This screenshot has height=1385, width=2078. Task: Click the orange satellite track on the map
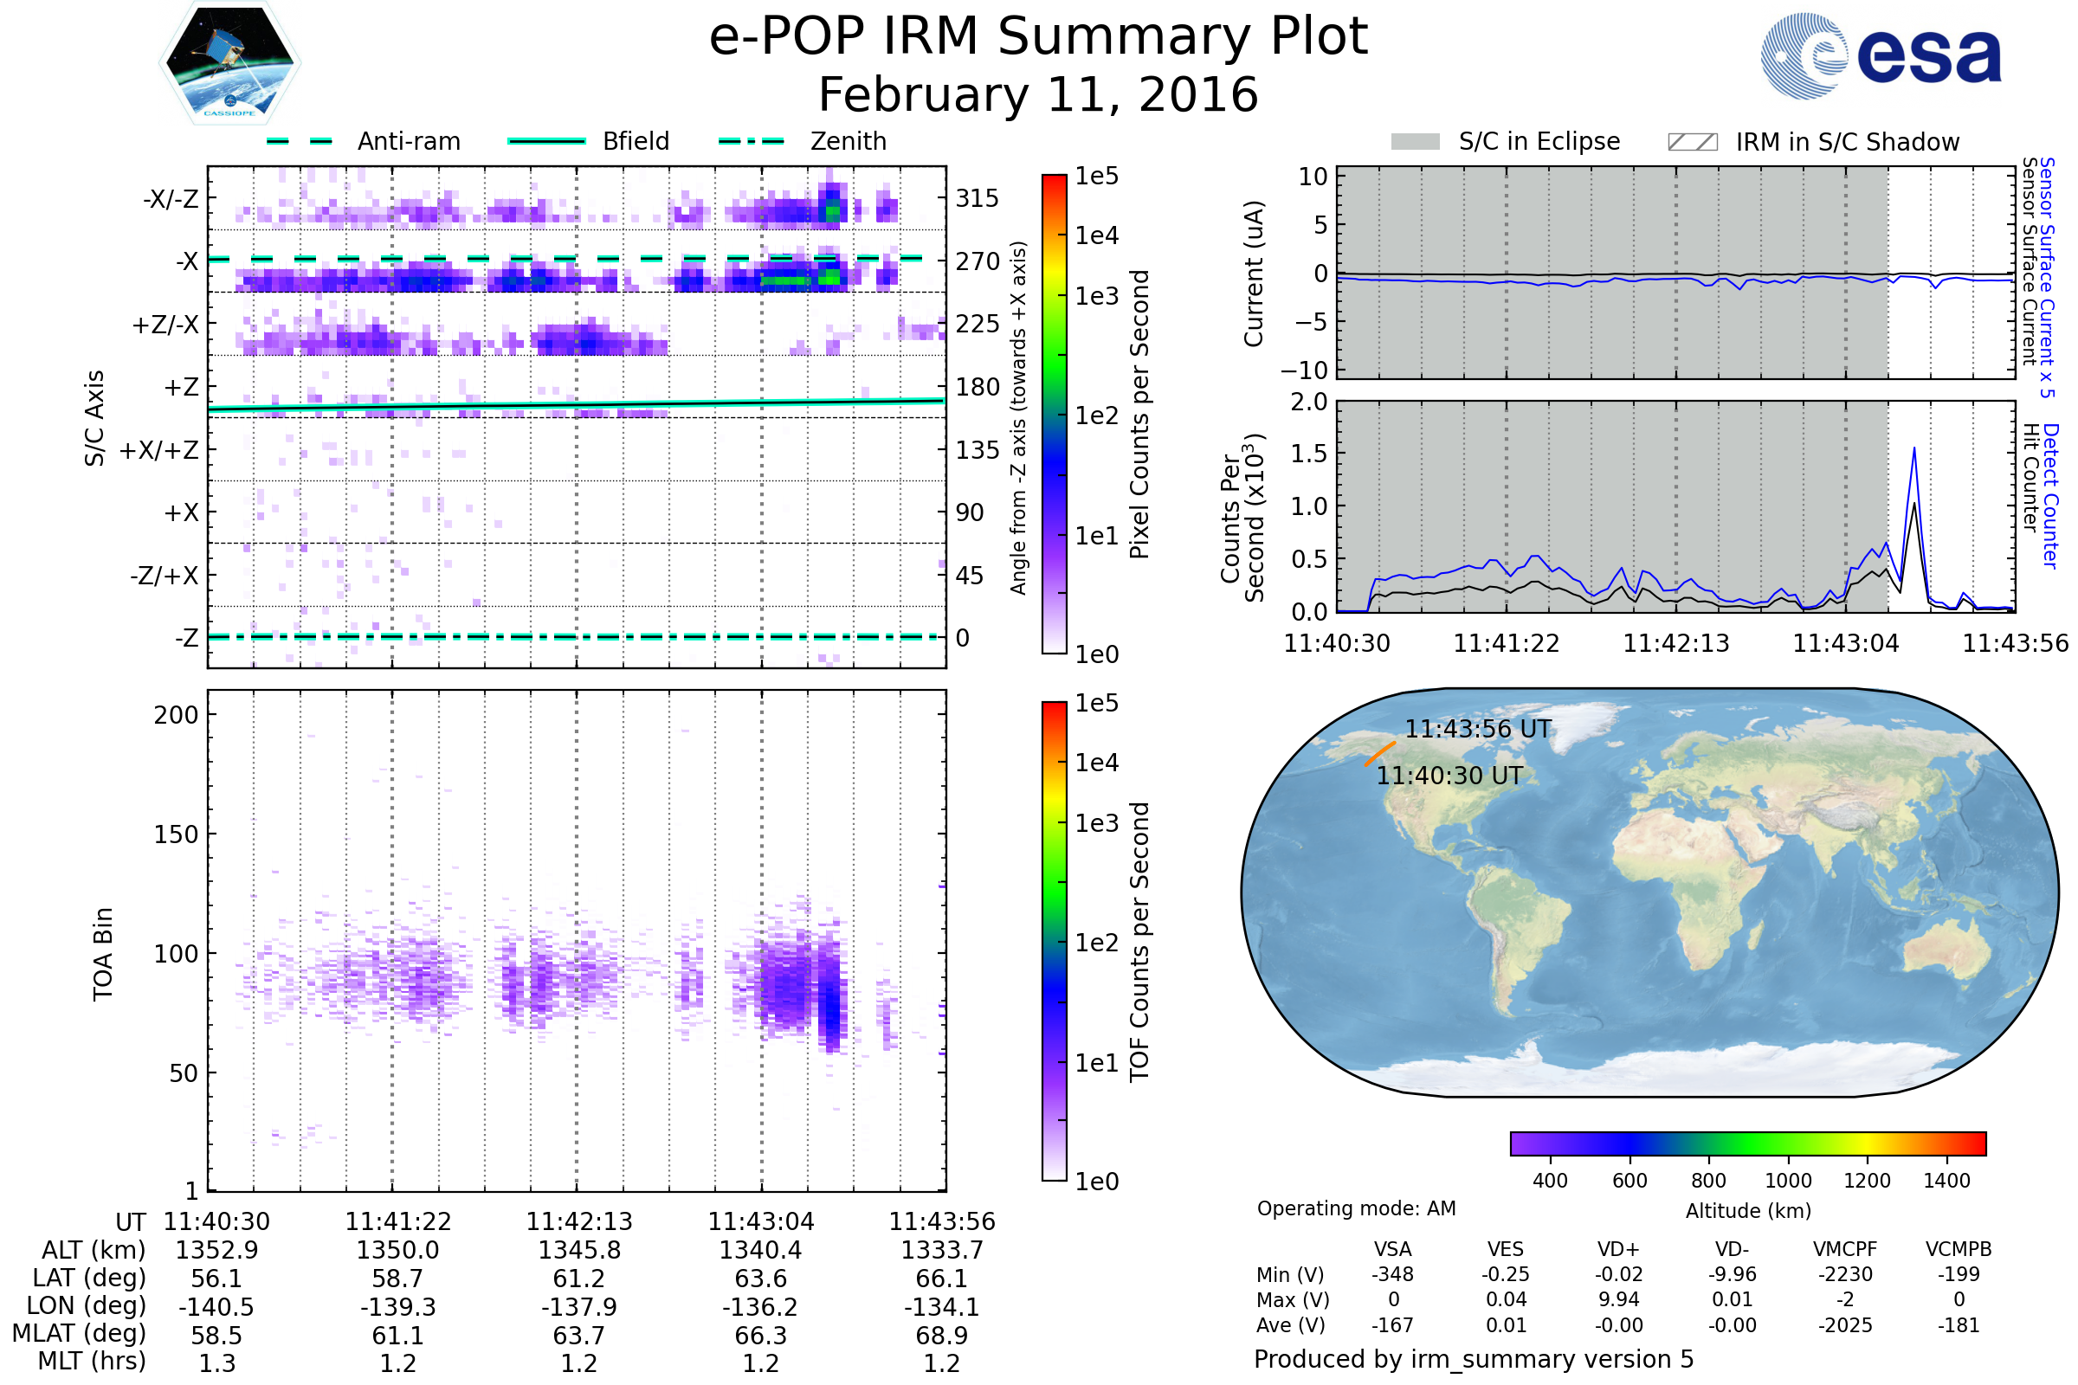click(x=1379, y=754)
